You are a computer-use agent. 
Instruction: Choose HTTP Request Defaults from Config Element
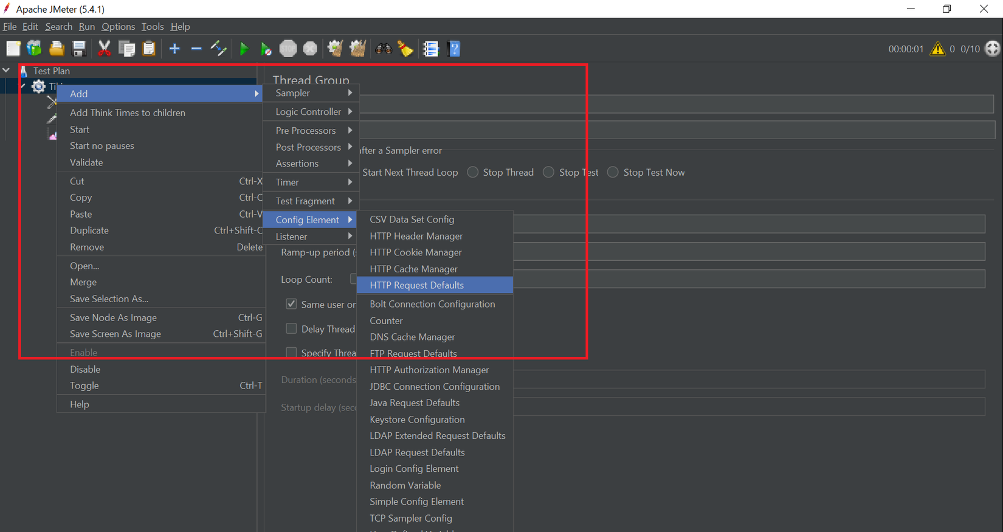[435, 285]
